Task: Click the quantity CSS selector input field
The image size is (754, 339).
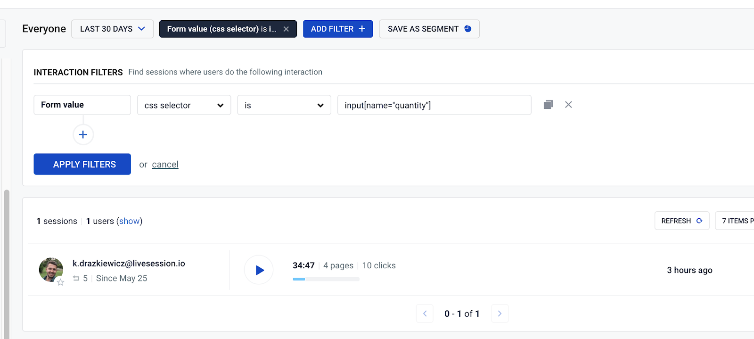Action: (x=434, y=105)
